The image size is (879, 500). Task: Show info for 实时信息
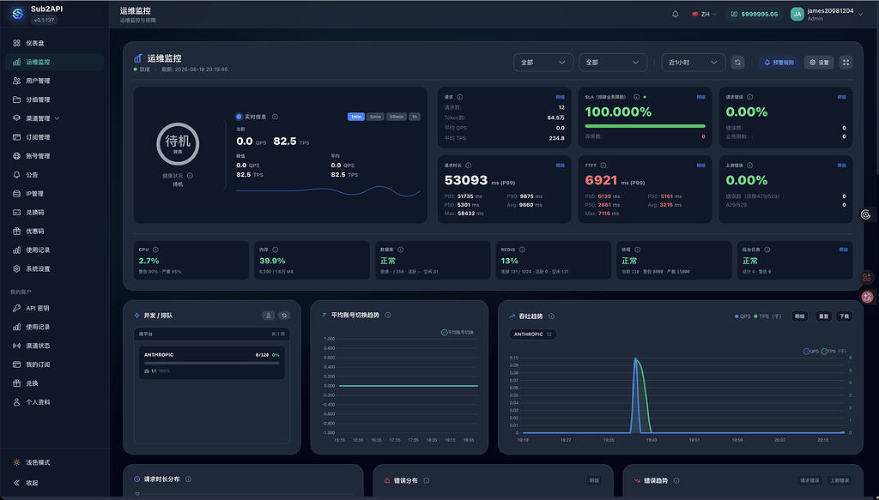pos(276,117)
